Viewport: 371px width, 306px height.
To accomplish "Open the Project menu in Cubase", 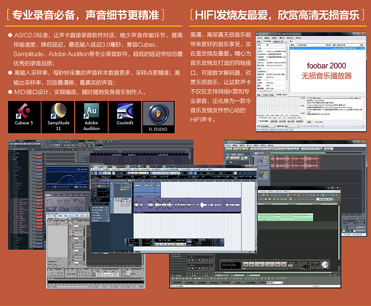I will [116, 169].
